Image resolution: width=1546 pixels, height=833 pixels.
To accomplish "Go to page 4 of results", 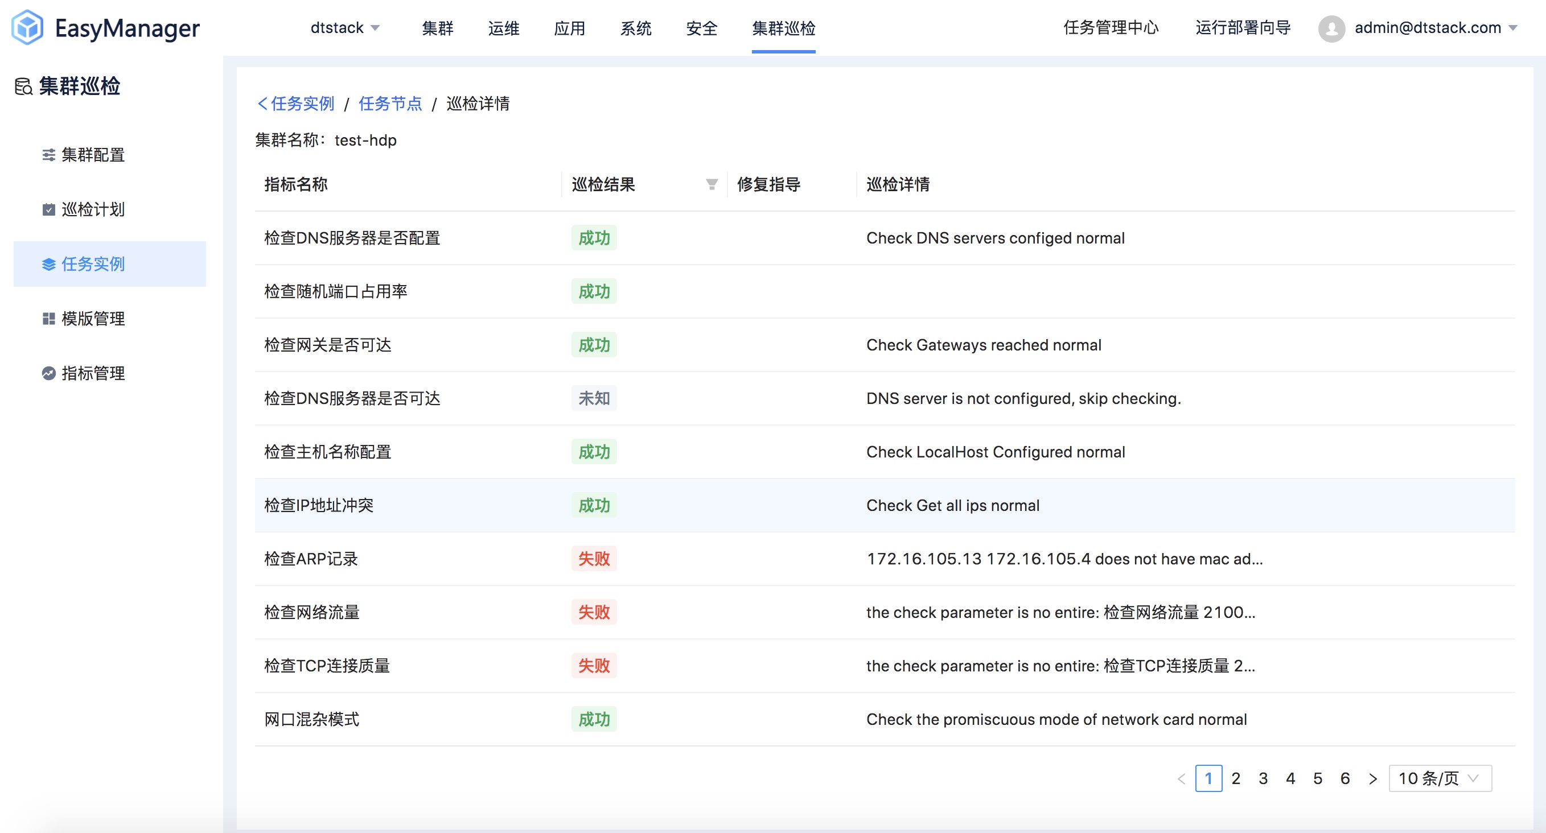I will coord(1291,779).
